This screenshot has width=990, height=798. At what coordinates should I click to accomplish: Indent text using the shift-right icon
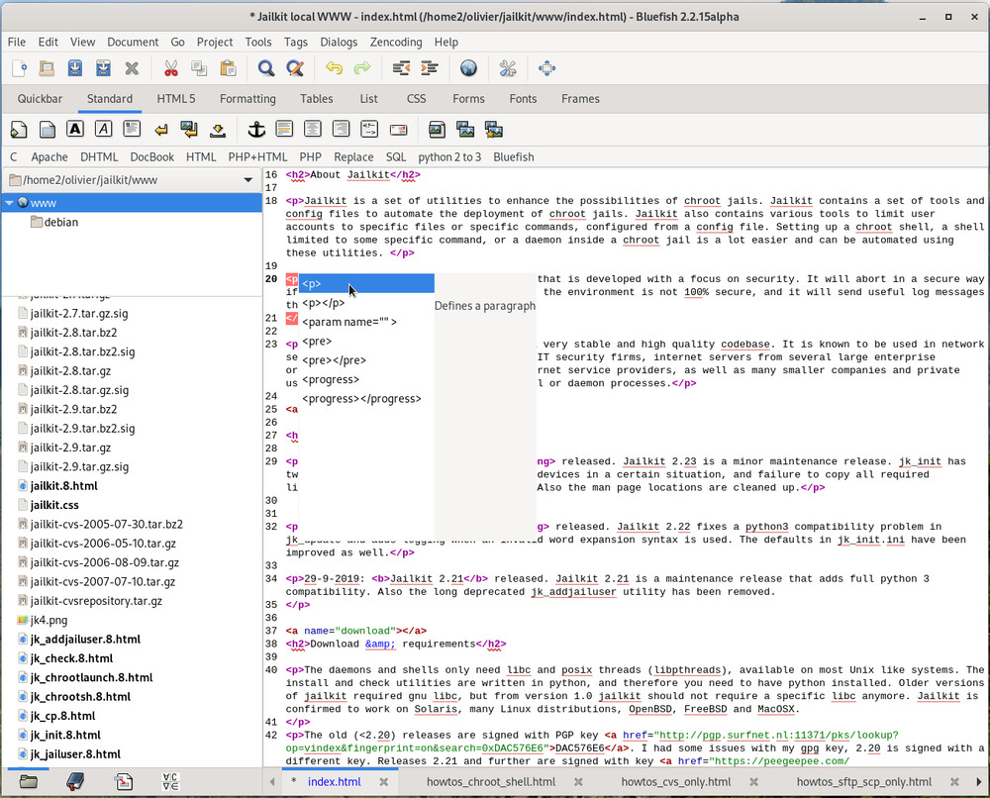pyautogui.click(x=431, y=68)
